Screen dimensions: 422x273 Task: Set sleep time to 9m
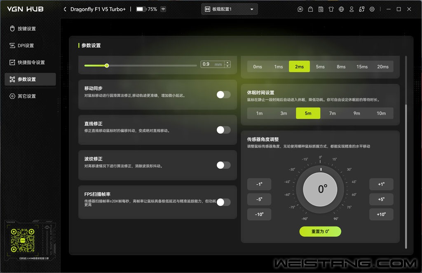coord(357,113)
